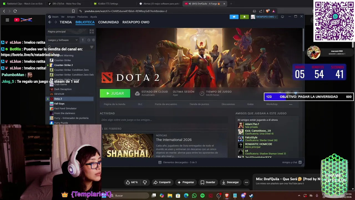This screenshot has width=355, height=200.
Task: Toggle recent-activity clock filter in library
Action: (x=89, y=40)
